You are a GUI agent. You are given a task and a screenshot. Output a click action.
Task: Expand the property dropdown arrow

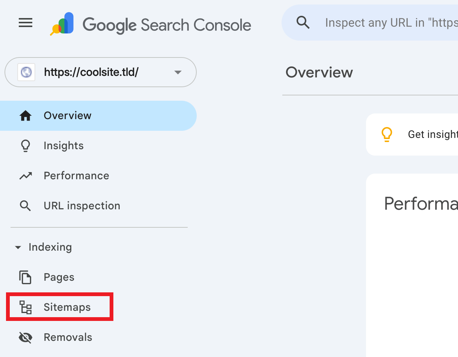coord(178,72)
